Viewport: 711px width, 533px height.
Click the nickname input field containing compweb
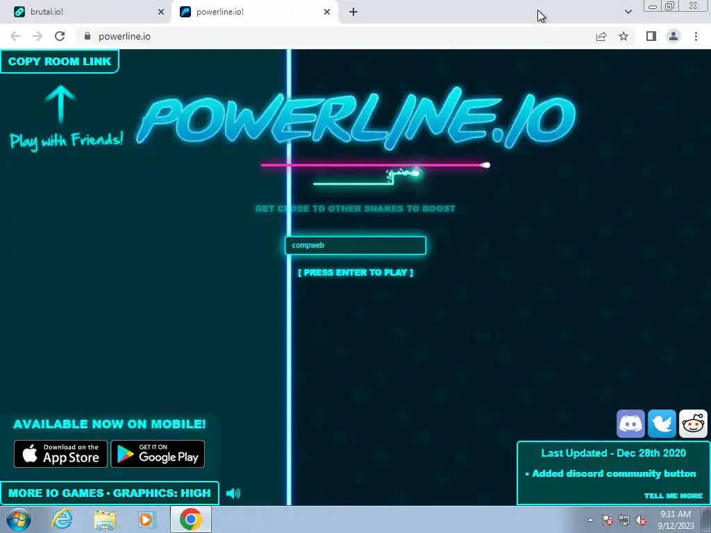(355, 245)
